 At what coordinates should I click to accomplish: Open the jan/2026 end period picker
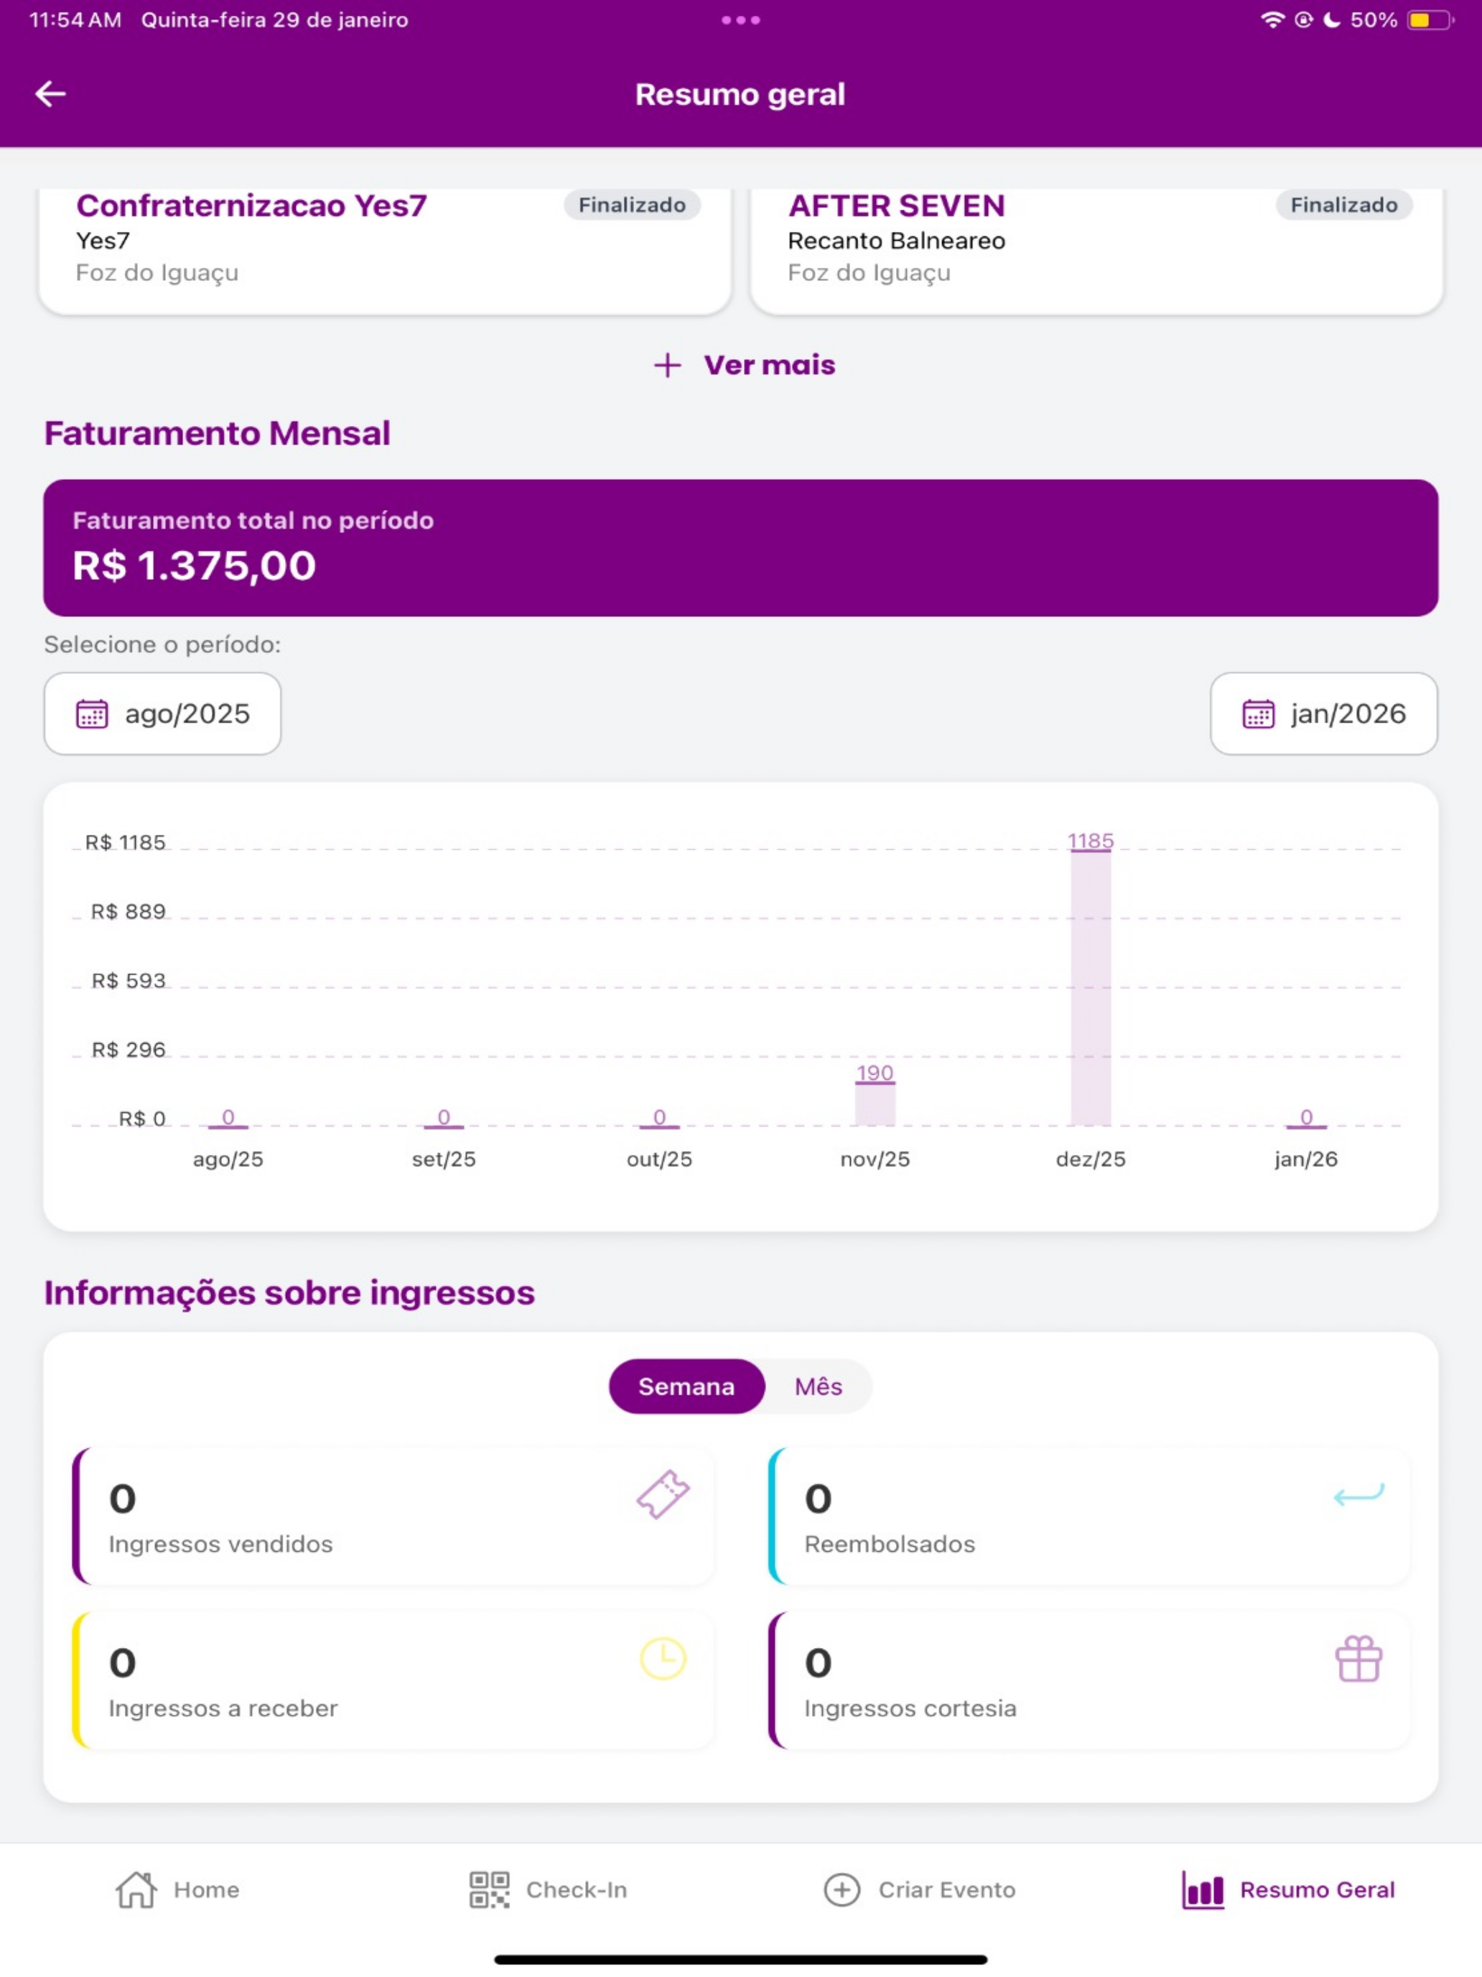coord(1324,713)
